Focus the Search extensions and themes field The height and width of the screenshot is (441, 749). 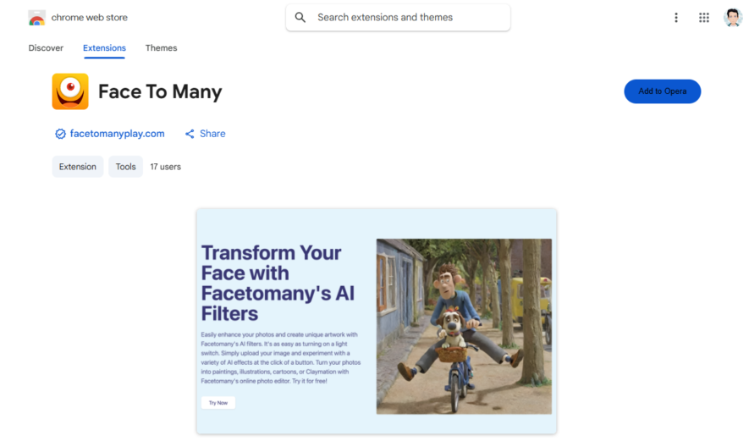tap(398, 18)
